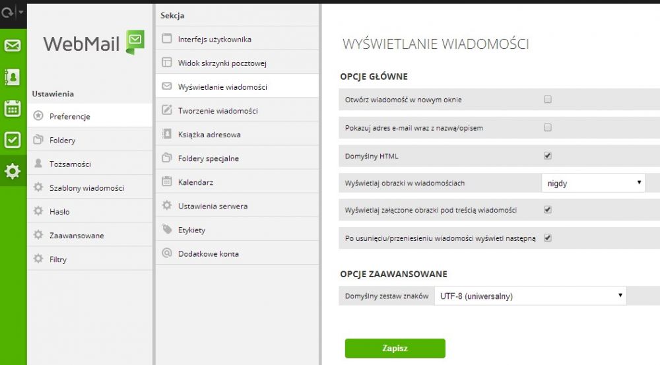Screen dimensions: 660x365
Task: Open the mail envelope icon in green sidebar
Action: point(13,45)
